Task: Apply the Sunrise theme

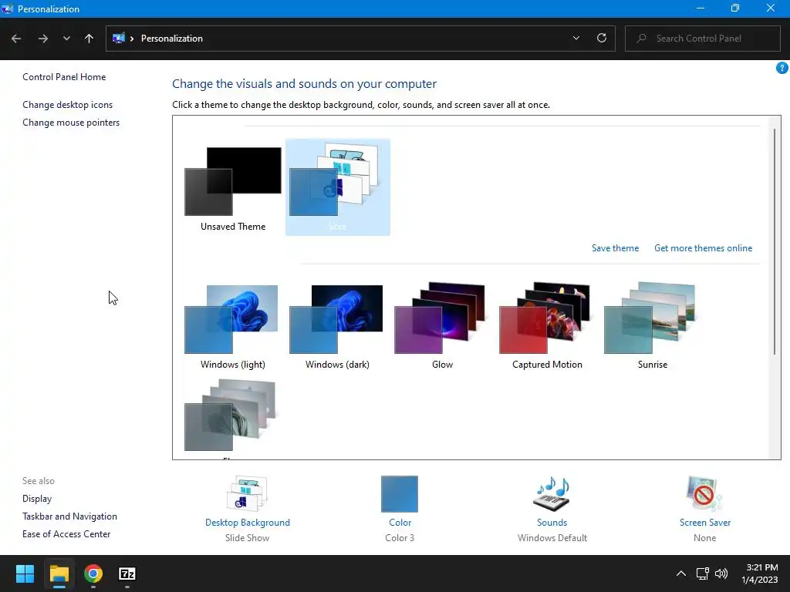Action: tap(652, 326)
